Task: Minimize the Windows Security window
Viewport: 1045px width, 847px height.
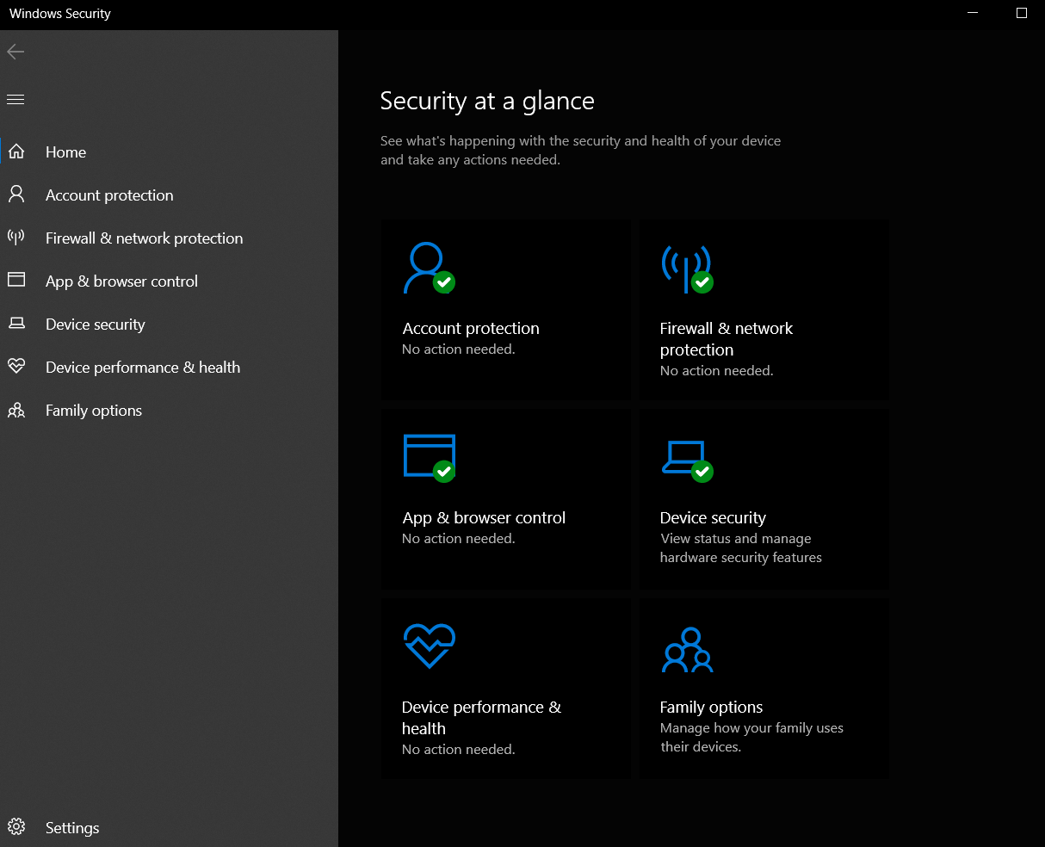Action: 973,13
